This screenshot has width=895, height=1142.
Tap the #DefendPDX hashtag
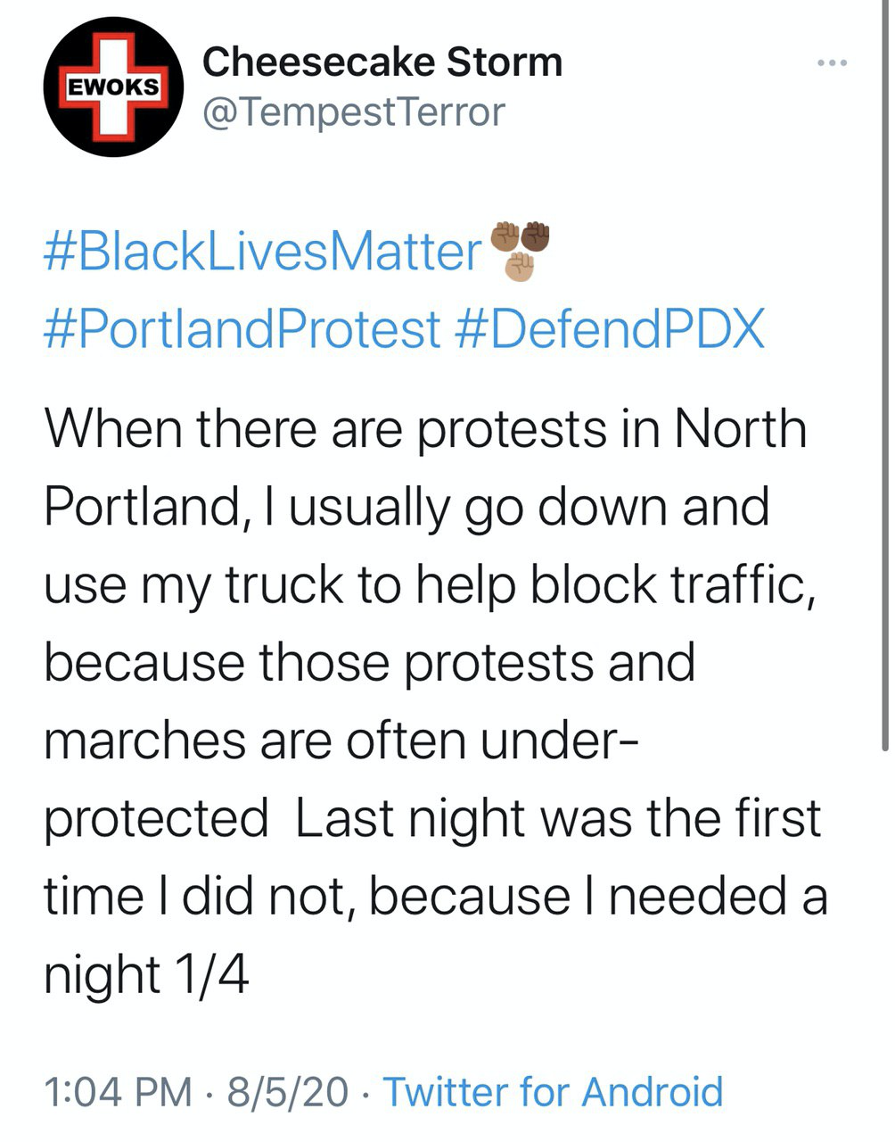pos(610,328)
